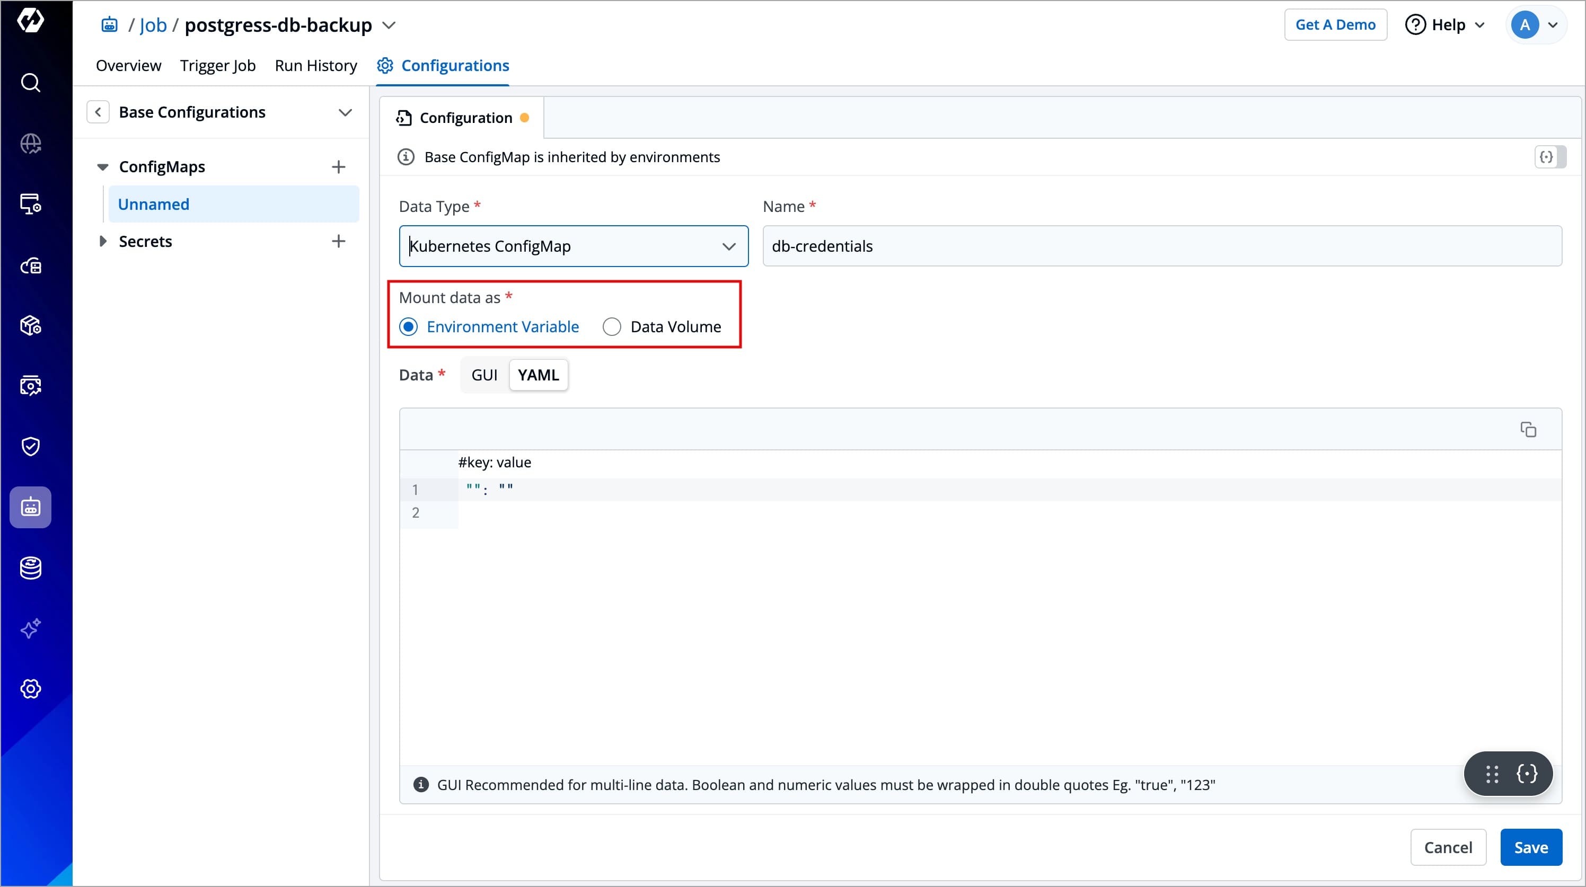
Task: Open the Data Type dropdown
Action: (x=573, y=246)
